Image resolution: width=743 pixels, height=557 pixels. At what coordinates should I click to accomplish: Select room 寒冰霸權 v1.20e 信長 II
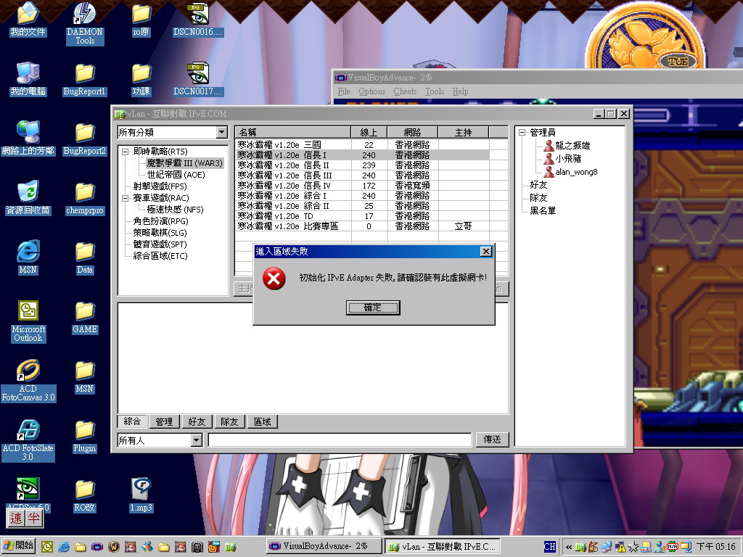(x=363, y=165)
